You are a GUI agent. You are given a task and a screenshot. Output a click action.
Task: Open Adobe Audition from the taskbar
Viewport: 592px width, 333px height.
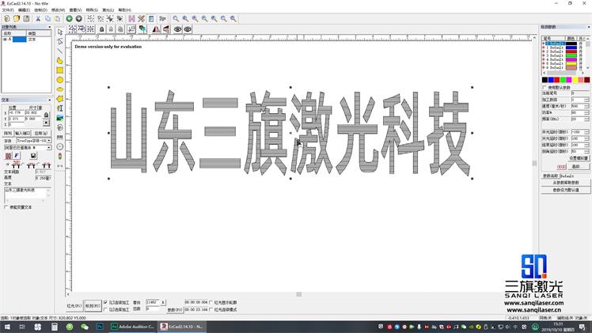(132, 327)
